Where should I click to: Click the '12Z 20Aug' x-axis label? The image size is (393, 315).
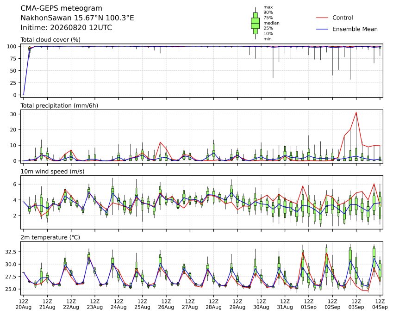24,304
